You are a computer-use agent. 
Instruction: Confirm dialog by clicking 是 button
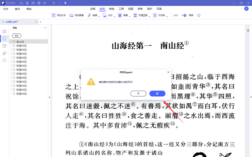coord(157,94)
